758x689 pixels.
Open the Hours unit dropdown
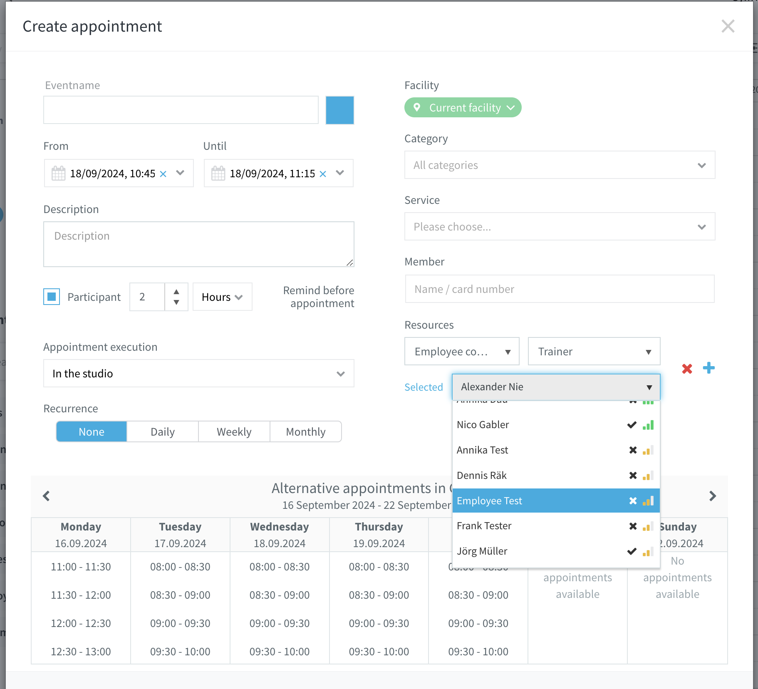tap(222, 297)
